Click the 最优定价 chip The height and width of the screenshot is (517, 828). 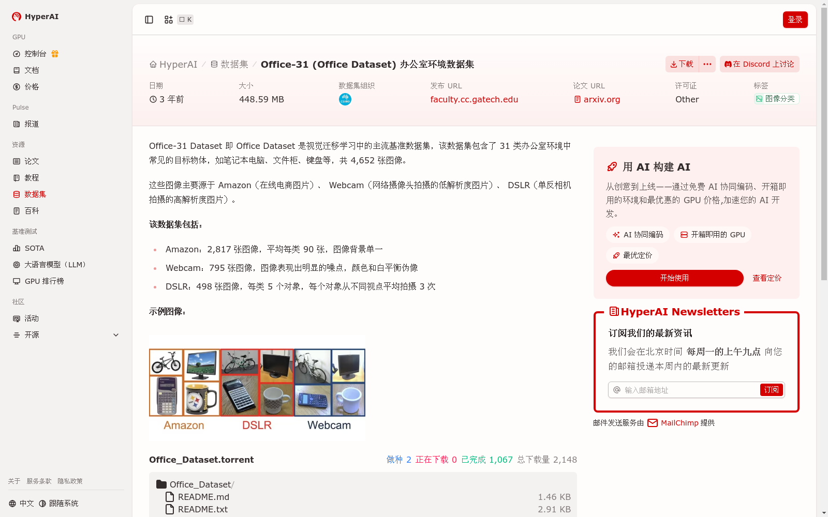[x=632, y=255]
